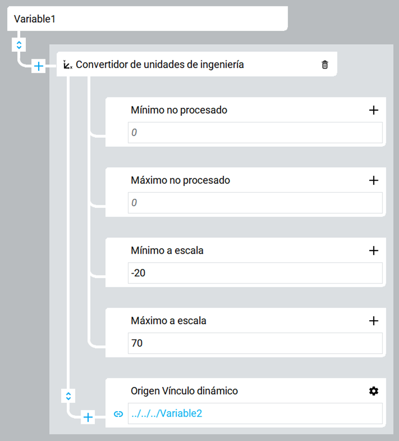Screen dimensions: 399x441
Task: Click the engineering units converter axis icon
Action: click(68, 65)
